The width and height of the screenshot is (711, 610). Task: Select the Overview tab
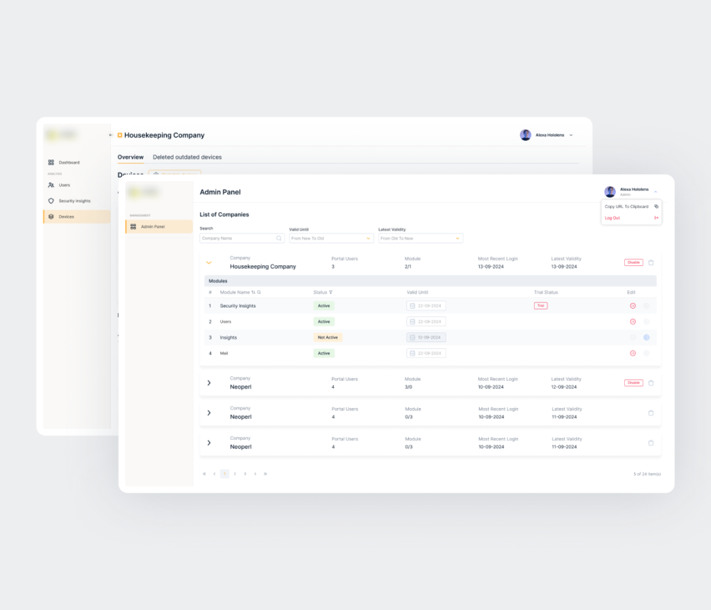point(131,157)
